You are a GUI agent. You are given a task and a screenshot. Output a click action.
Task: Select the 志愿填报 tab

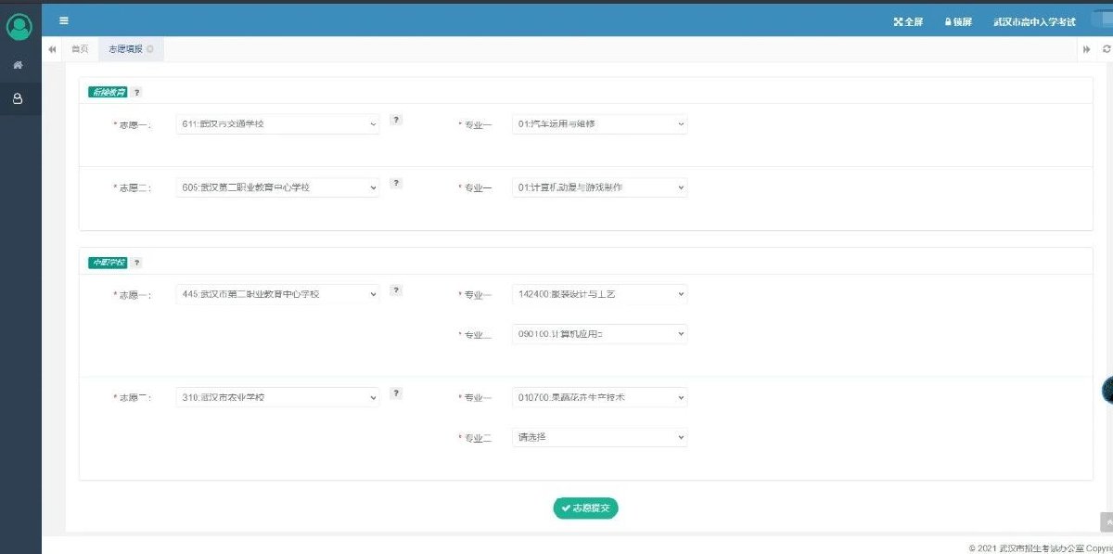125,49
